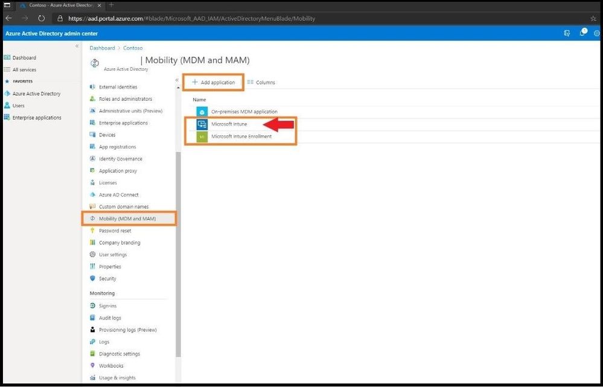Click the Workbooks icon
This screenshot has height=387, width=603.
click(92, 365)
